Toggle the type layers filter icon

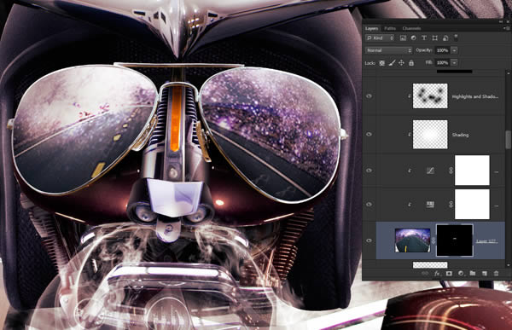pos(424,38)
